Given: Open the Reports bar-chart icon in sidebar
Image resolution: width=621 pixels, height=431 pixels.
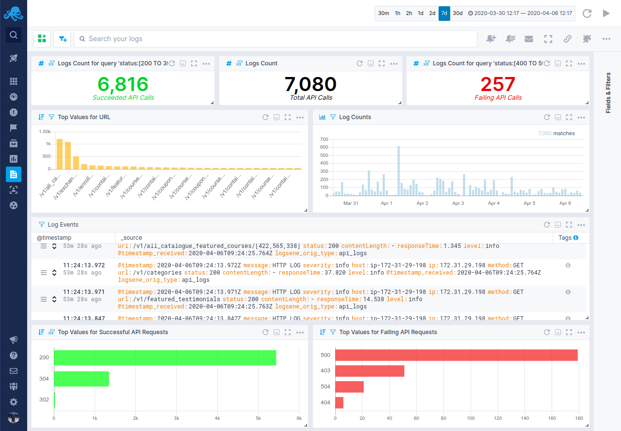Looking at the screenshot, I should 14,158.
